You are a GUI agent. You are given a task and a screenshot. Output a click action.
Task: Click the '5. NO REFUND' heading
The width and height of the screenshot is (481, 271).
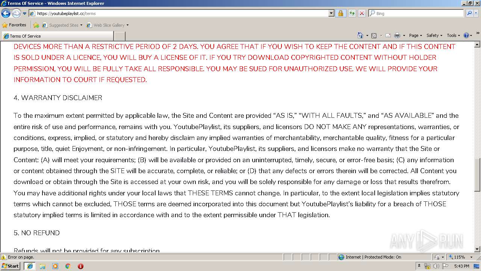[36, 233]
